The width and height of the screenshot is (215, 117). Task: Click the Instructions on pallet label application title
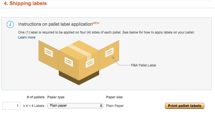pyautogui.click(x=55, y=24)
